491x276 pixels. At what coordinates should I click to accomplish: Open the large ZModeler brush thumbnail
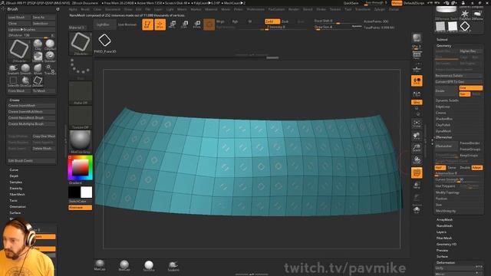pyautogui.click(x=19, y=50)
